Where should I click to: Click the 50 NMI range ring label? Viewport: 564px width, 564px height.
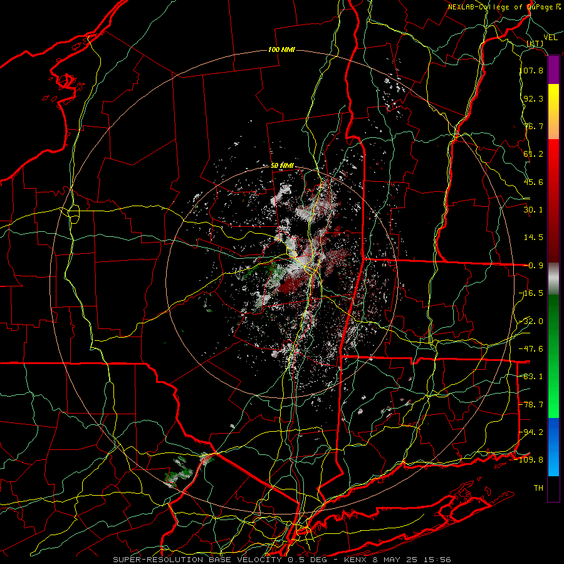283,166
